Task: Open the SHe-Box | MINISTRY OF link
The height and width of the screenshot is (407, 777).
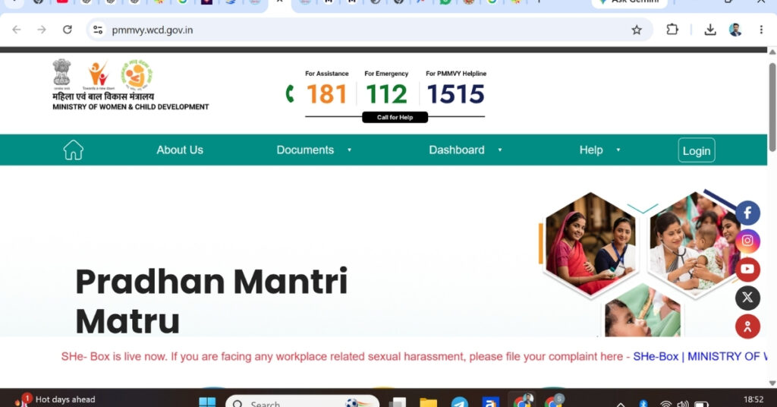Action: pyautogui.click(x=700, y=356)
